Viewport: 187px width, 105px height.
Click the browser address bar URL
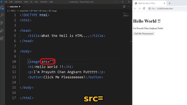coord(165,8)
